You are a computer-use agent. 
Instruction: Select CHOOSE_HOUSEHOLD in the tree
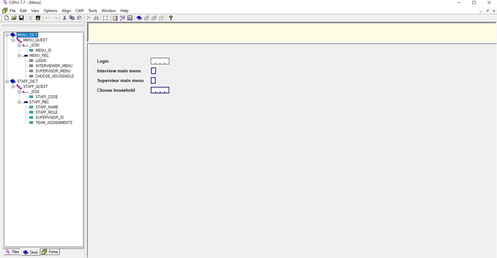point(55,76)
